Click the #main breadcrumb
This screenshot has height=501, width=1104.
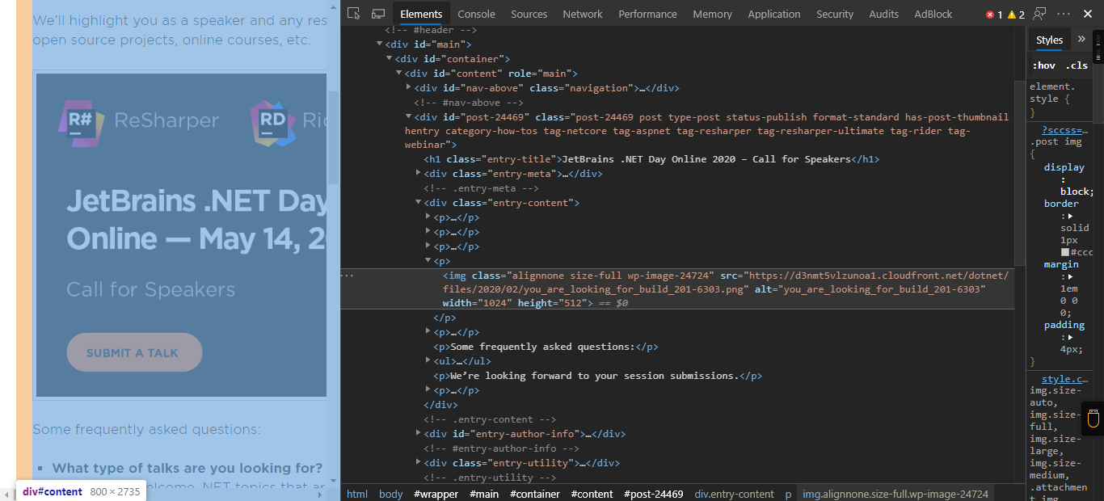484,494
